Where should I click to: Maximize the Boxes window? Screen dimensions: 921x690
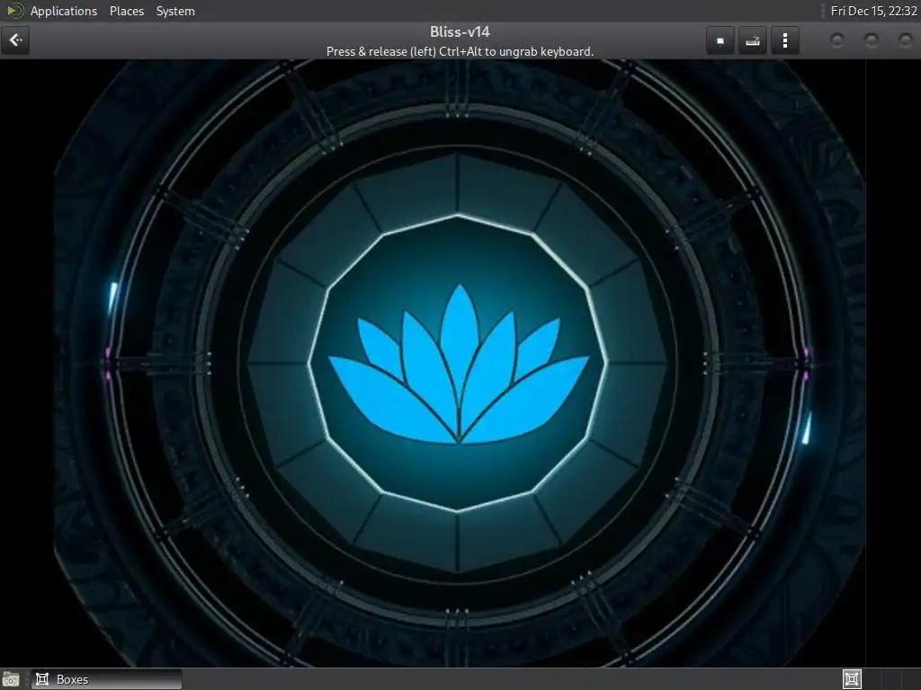pos(871,40)
